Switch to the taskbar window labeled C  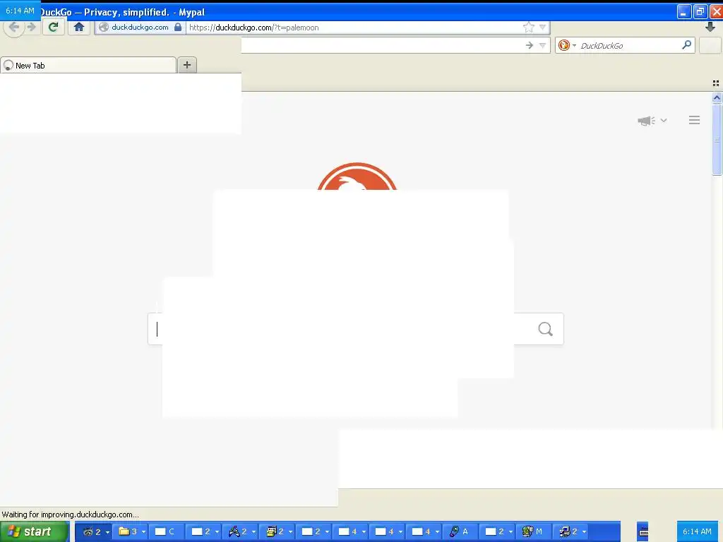[x=165, y=532]
